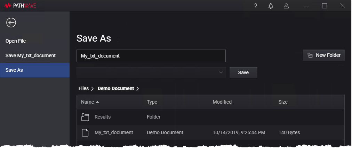Click the back arrow circle icon
352x148 pixels.
pyautogui.click(x=11, y=23)
